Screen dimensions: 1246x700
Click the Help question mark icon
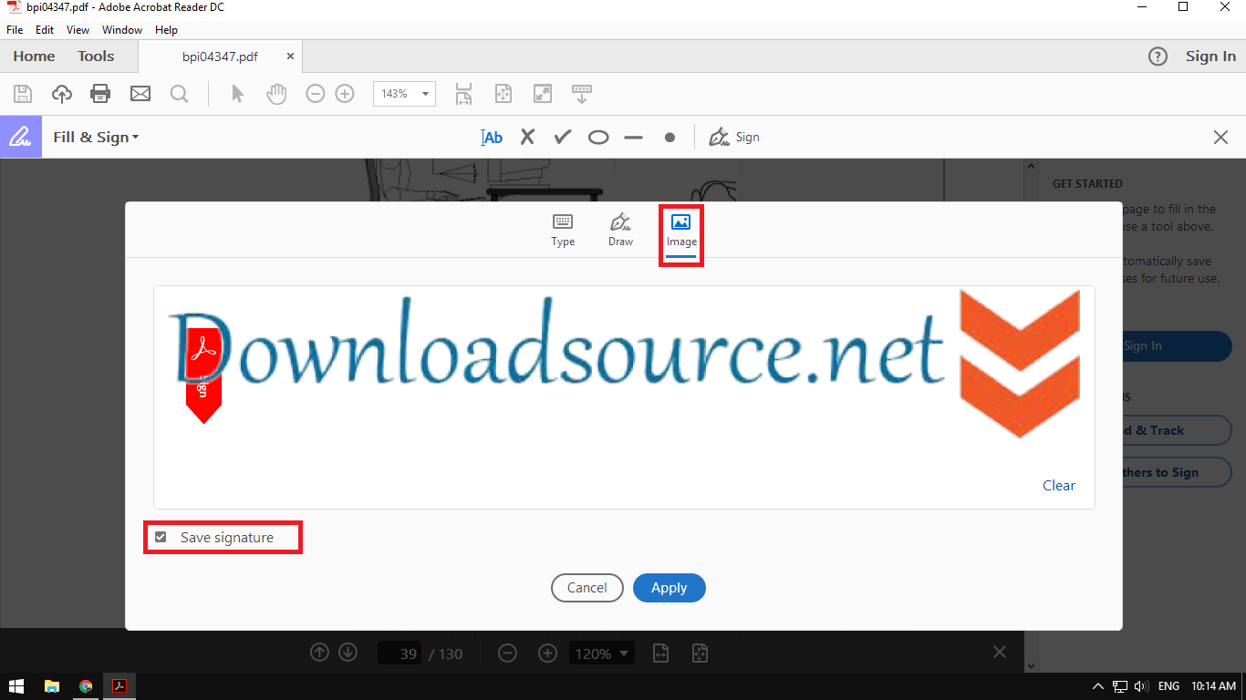pos(1158,57)
